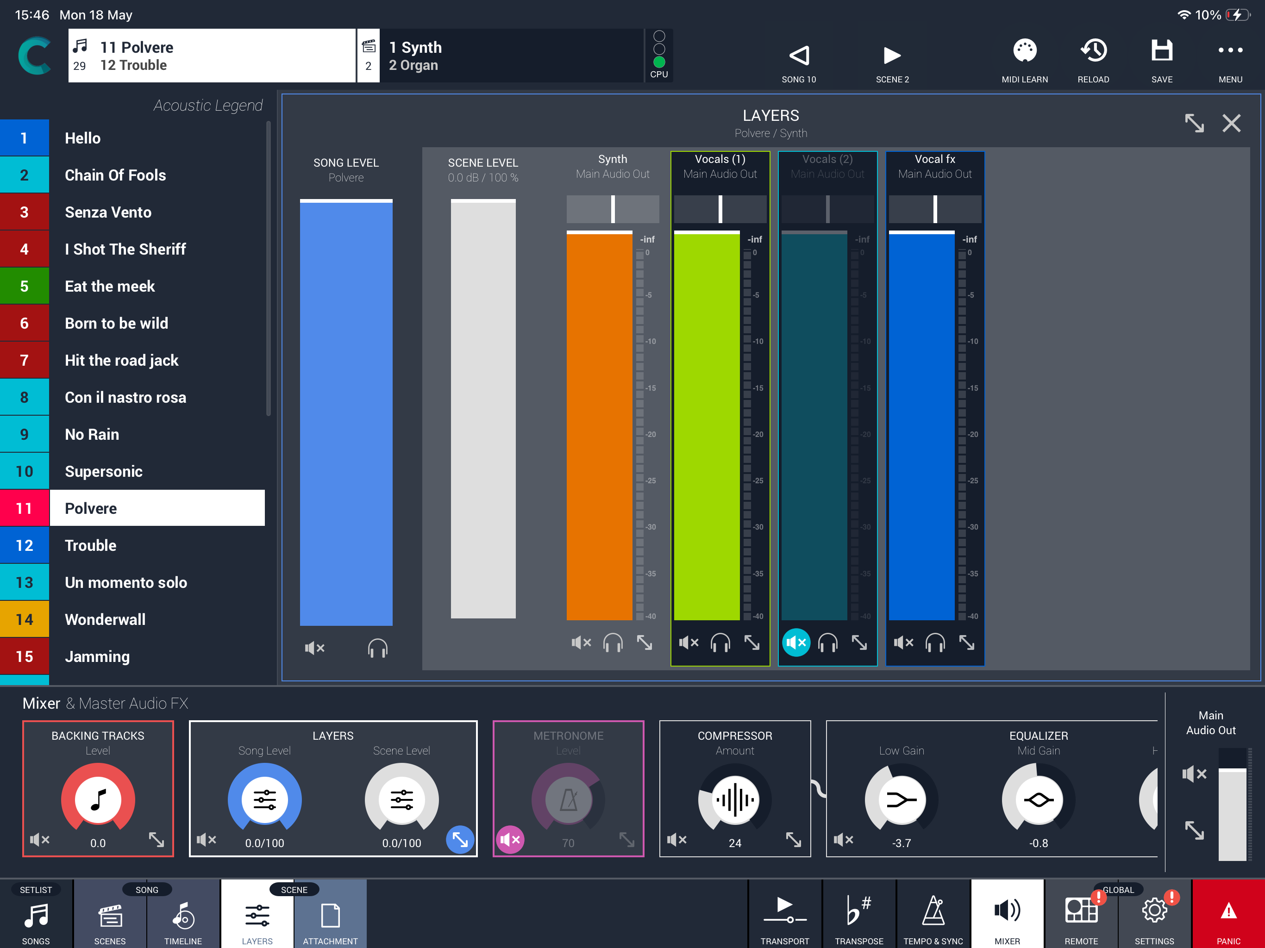Image resolution: width=1265 pixels, height=948 pixels.
Task: Click the Vocal fx pan slider
Action: [x=935, y=209]
